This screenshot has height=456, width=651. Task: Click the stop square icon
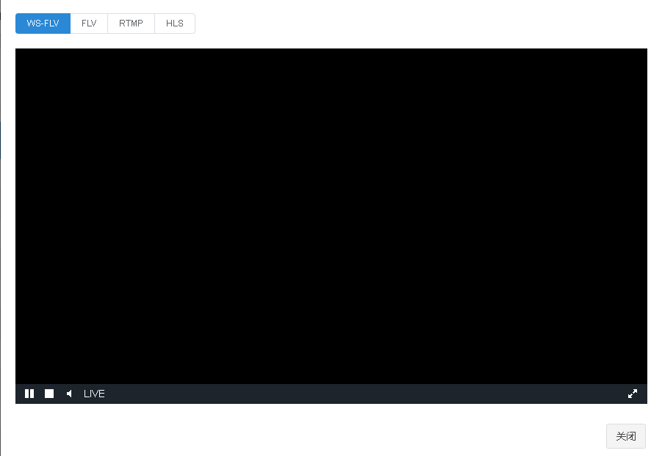click(x=49, y=394)
